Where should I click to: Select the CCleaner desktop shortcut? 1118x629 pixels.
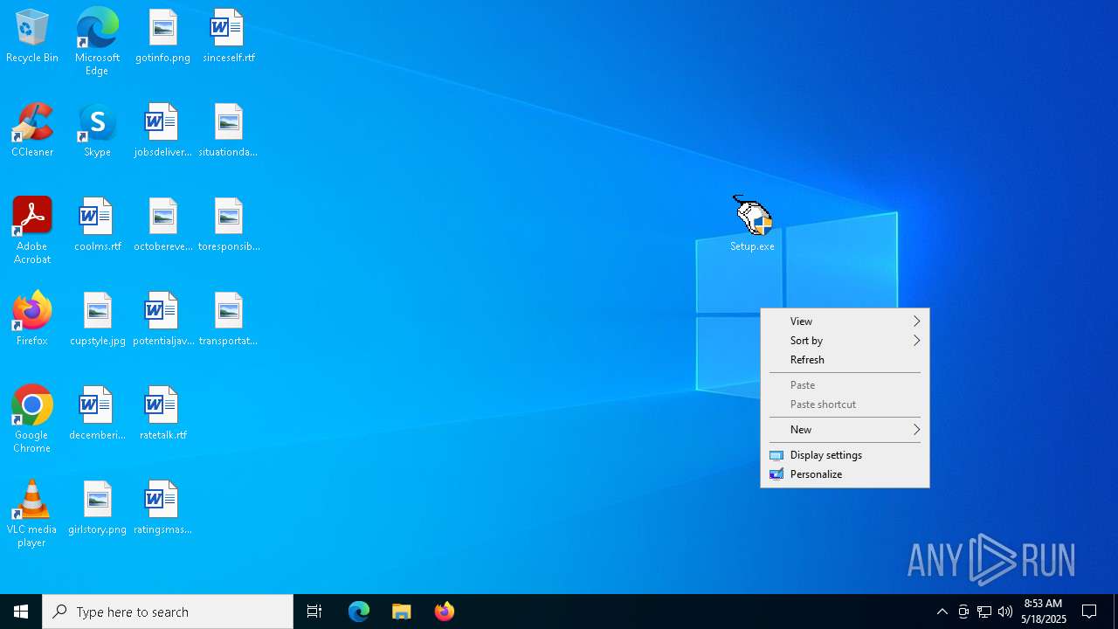coord(32,131)
